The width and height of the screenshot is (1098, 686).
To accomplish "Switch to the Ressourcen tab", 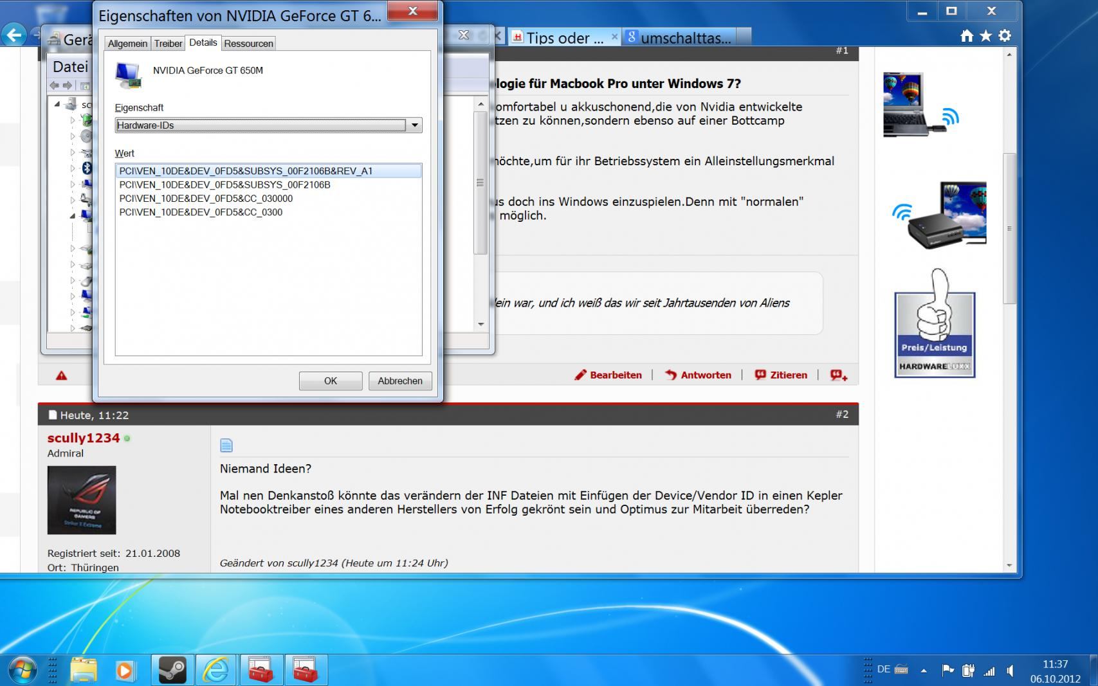I will 248,44.
